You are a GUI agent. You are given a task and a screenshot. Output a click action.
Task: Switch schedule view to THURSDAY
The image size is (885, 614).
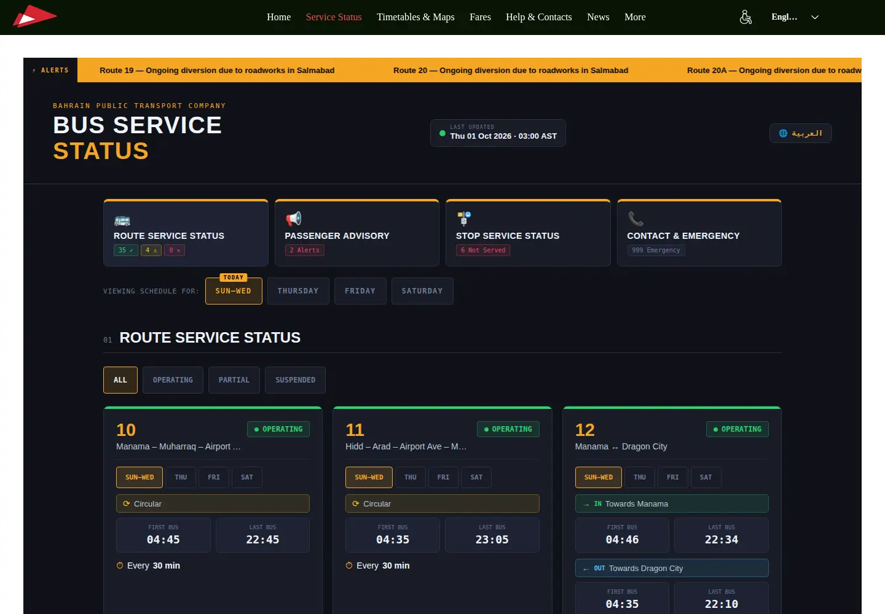tap(298, 291)
